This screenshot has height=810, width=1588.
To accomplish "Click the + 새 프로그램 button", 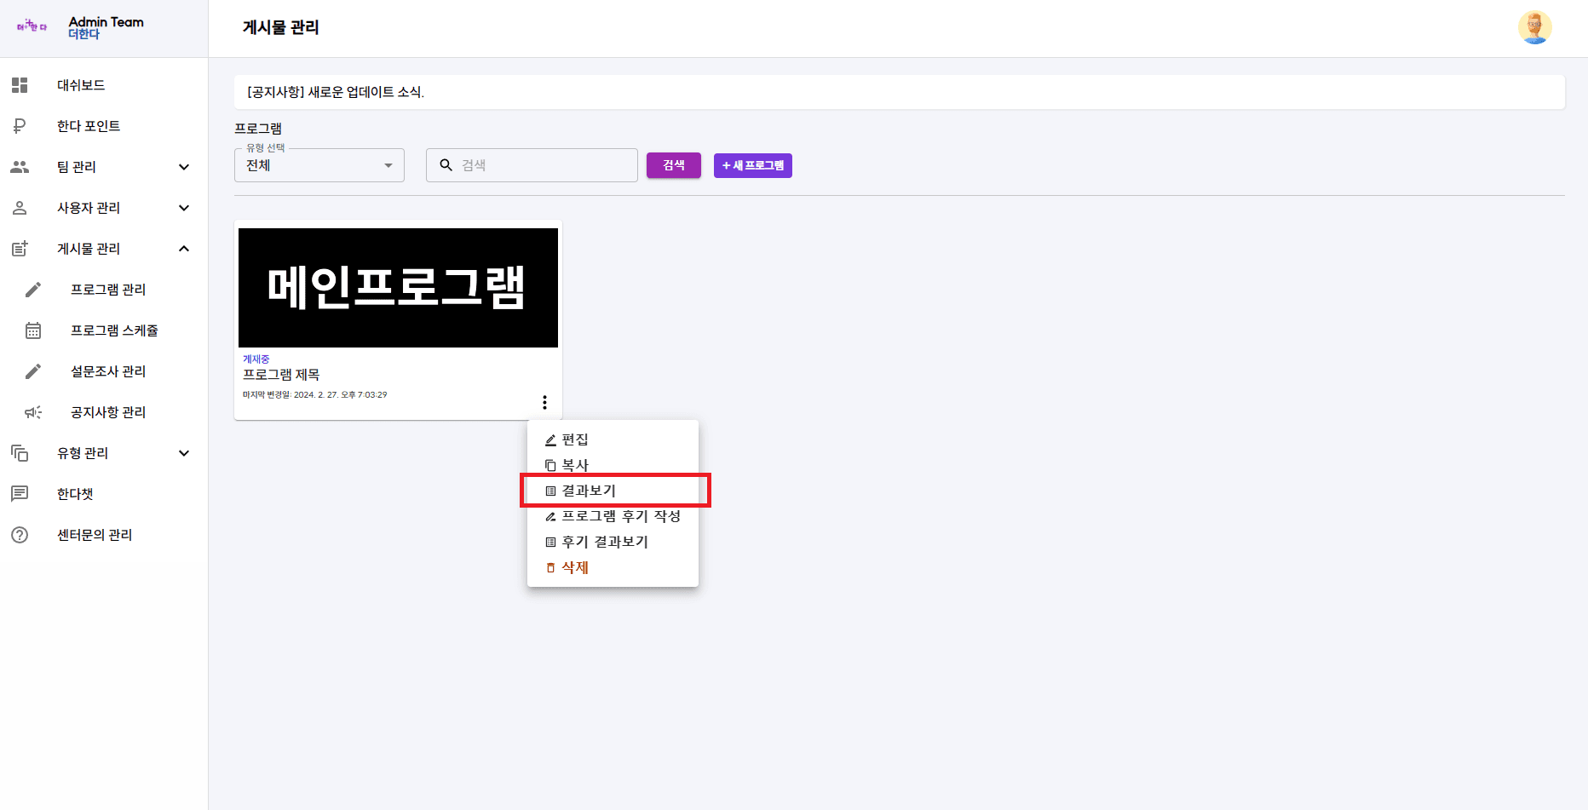I will (x=753, y=165).
